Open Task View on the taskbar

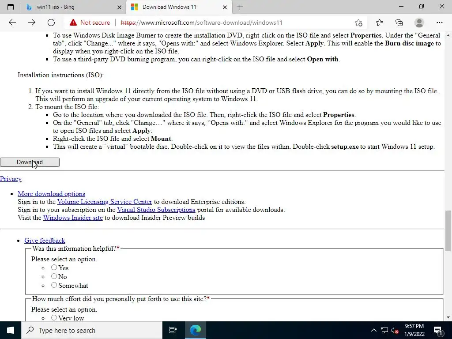point(173,330)
